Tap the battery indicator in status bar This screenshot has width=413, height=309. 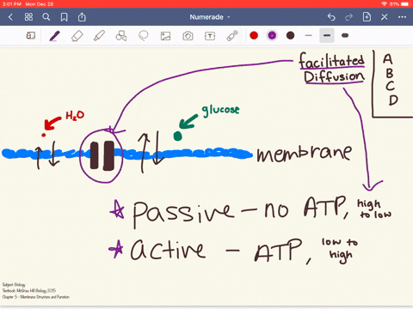[x=405, y=4]
